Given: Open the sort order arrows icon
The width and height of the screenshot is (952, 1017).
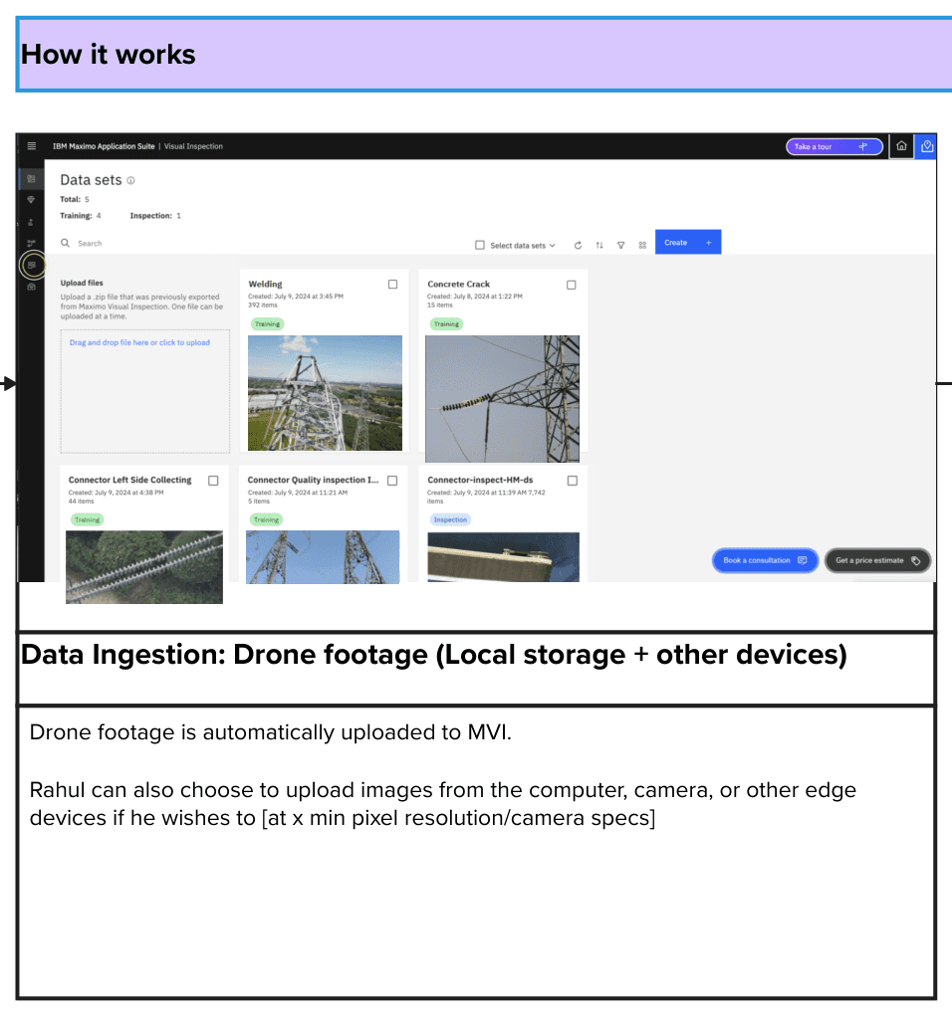Looking at the screenshot, I should 598,245.
